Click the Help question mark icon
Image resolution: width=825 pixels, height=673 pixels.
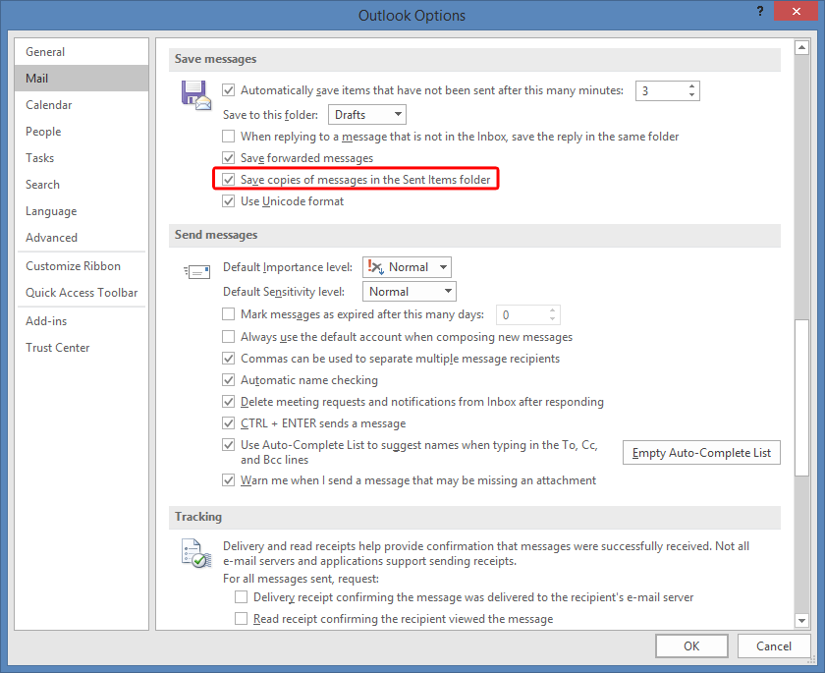760,12
